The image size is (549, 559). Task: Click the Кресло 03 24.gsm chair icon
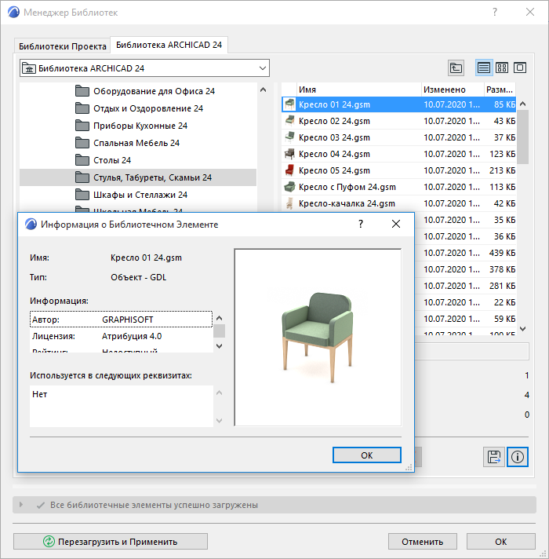coord(290,137)
